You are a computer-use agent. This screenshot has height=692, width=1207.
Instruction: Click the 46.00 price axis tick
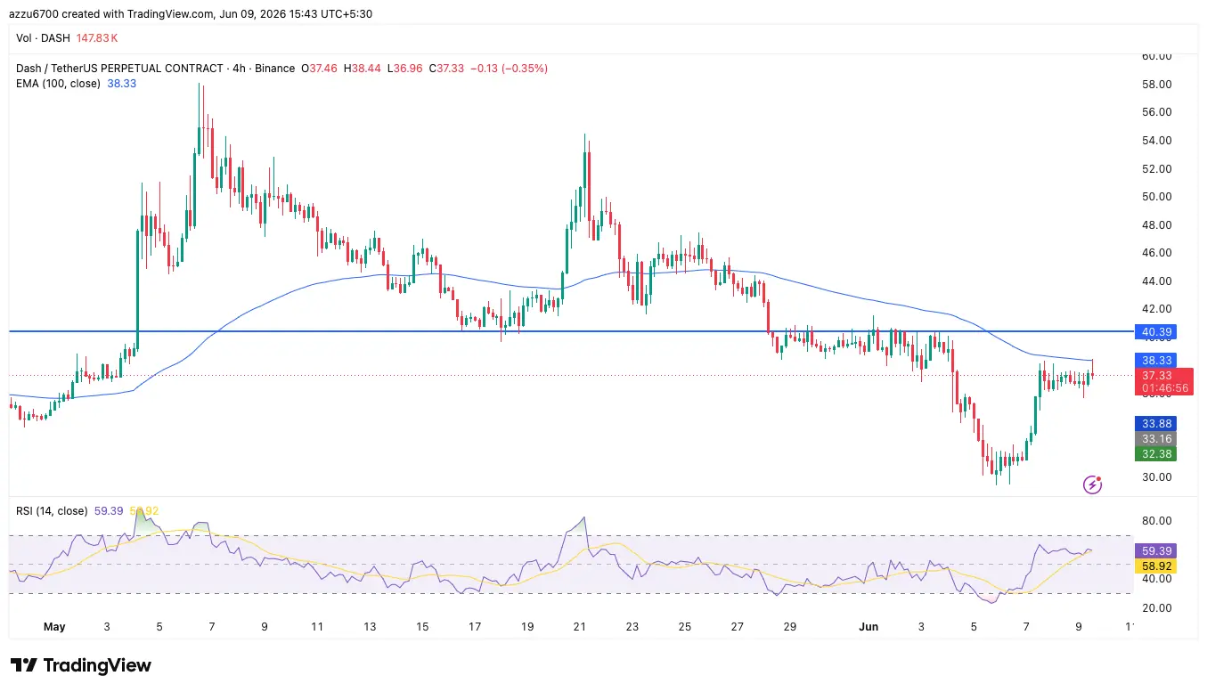tap(1157, 253)
